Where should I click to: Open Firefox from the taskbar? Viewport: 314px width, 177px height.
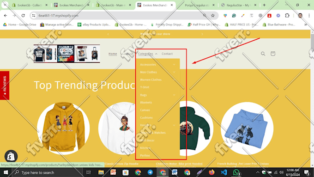pos(211,172)
